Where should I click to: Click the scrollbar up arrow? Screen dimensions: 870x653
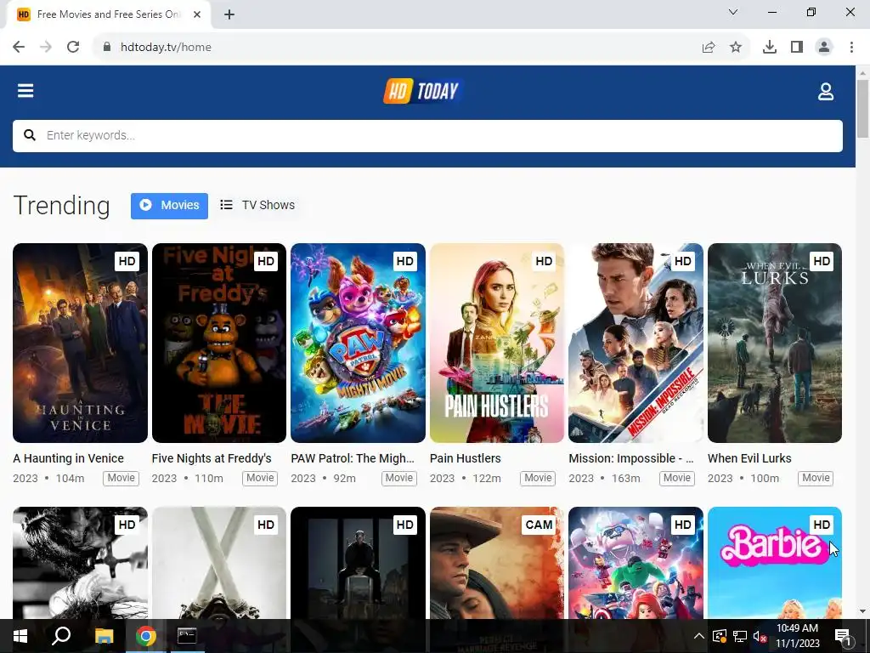click(862, 72)
